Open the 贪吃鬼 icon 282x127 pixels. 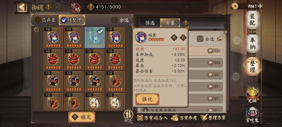click(252, 115)
